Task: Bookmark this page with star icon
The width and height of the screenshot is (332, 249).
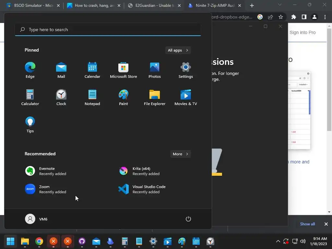Action: point(281,17)
